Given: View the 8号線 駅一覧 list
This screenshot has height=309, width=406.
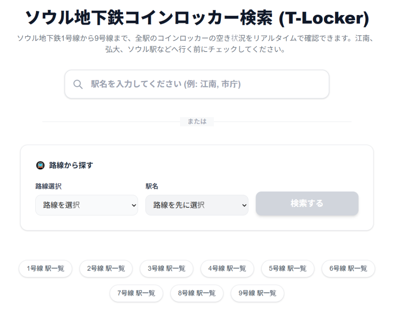Looking at the screenshot, I should point(197,294).
